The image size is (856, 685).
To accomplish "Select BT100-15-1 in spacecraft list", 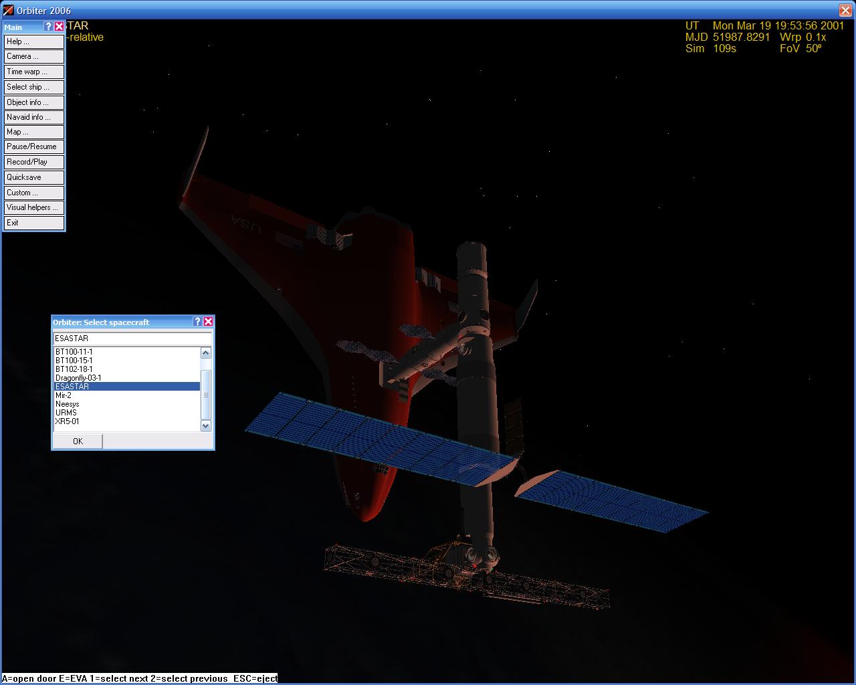I will click(127, 361).
